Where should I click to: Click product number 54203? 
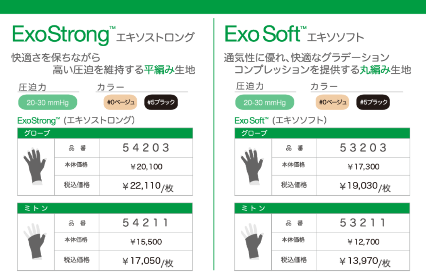click(x=146, y=148)
